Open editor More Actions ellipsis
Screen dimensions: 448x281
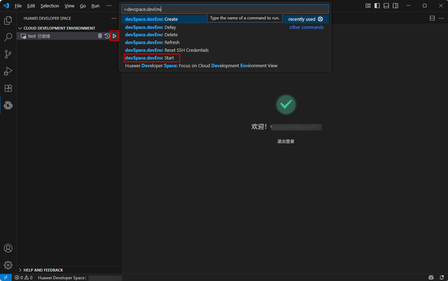coord(441,18)
